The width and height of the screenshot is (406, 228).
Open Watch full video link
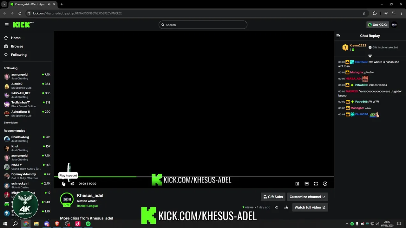tap(310, 207)
